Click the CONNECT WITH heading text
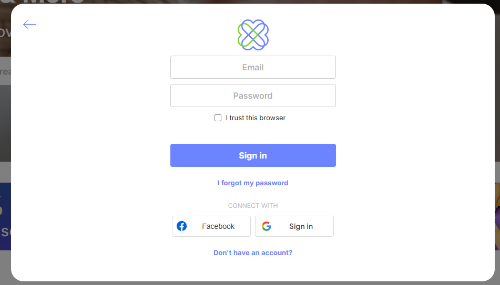Image resolution: width=500 pixels, height=285 pixels. [x=253, y=206]
